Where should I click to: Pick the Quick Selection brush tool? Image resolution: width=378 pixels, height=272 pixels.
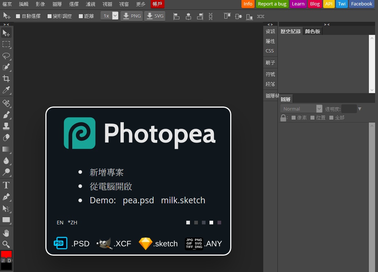tap(6, 67)
